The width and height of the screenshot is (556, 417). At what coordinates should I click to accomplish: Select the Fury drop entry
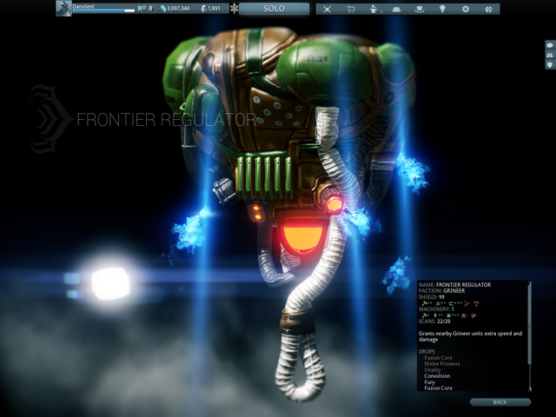pos(429,382)
